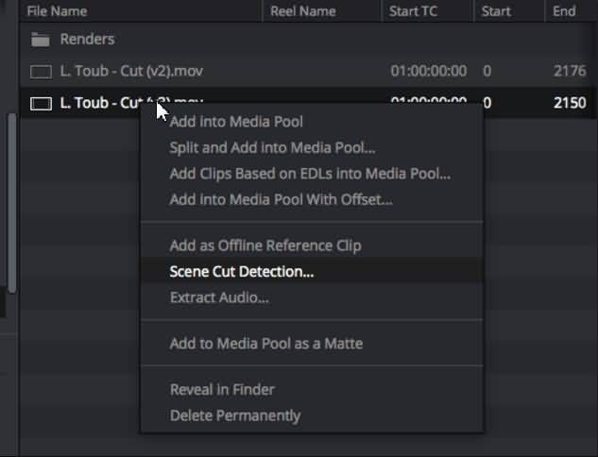598x457 pixels.
Task: Select Add Clips Based on EDLs option
Action: pyautogui.click(x=309, y=173)
